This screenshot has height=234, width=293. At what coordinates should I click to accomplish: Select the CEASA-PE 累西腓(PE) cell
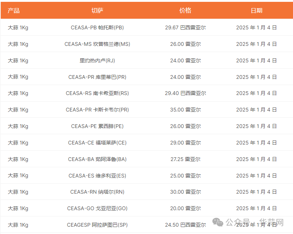point(97,126)
